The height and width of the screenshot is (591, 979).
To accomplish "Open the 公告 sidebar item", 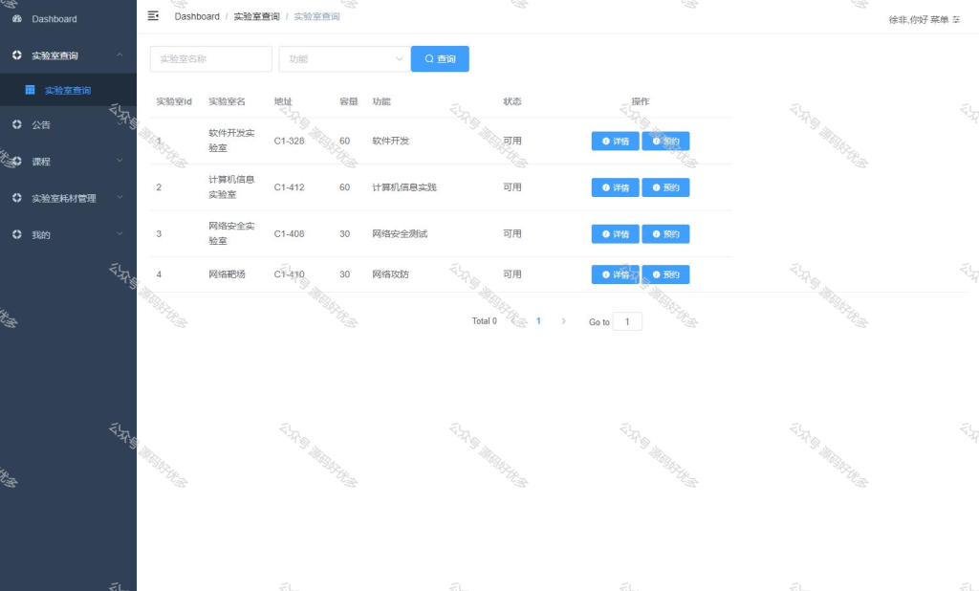I will pyautogui.click(x=68, y=124).
